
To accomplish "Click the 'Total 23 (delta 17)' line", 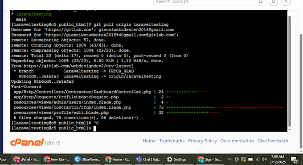I will (99, 56).
